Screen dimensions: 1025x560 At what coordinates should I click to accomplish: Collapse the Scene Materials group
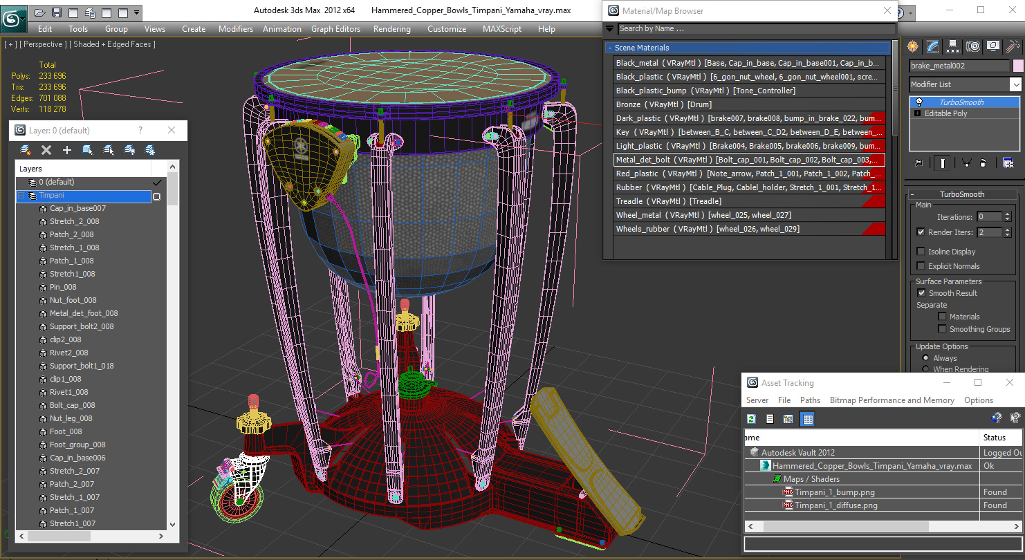(610, 48)
